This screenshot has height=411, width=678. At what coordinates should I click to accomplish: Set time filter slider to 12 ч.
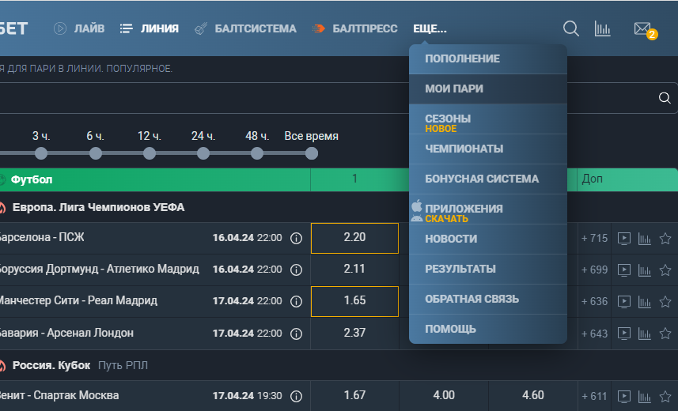click(x=150, y=153)
